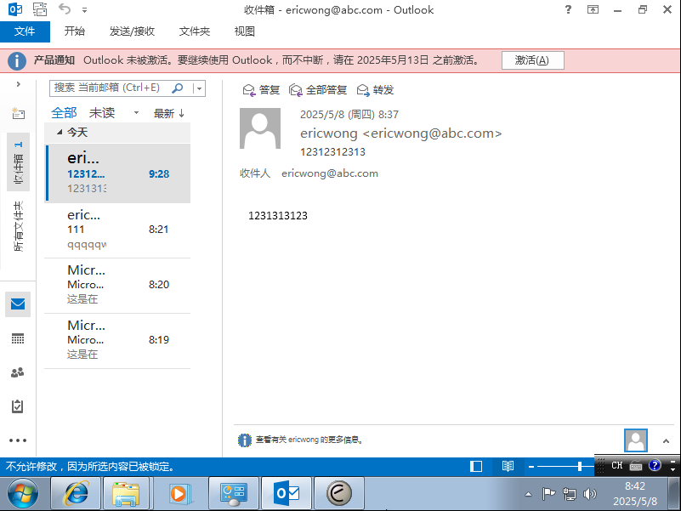Click sender ericwong <ericwong@abc.com> in the header
The width and height of the screenshot is (681, 511).
point(401,133)
